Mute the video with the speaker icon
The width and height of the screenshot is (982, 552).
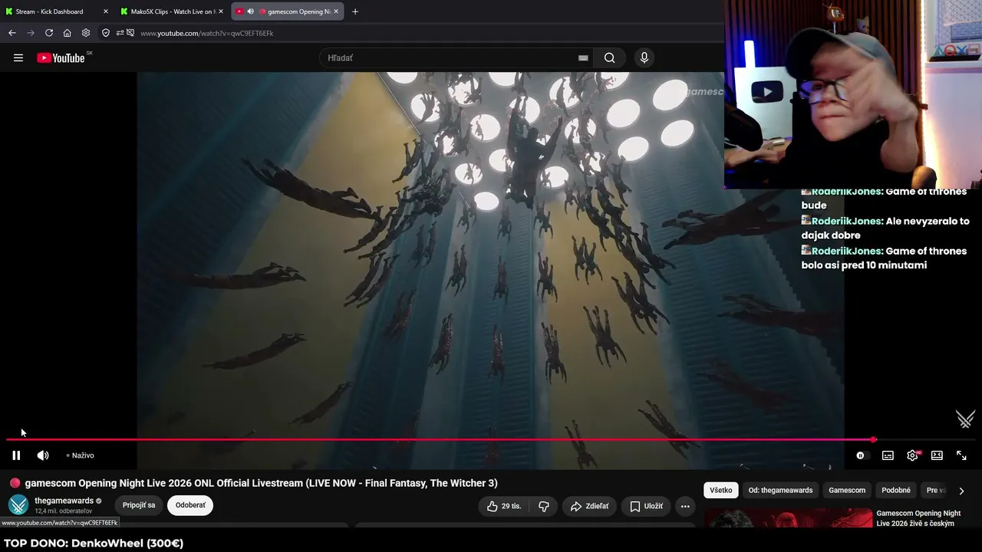(x=43, y=455)
